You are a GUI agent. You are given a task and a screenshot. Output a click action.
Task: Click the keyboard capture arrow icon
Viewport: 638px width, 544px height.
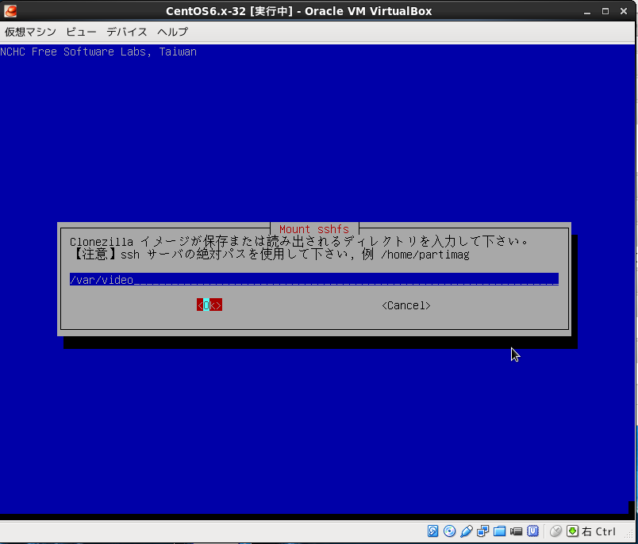[x=572, y=531]
